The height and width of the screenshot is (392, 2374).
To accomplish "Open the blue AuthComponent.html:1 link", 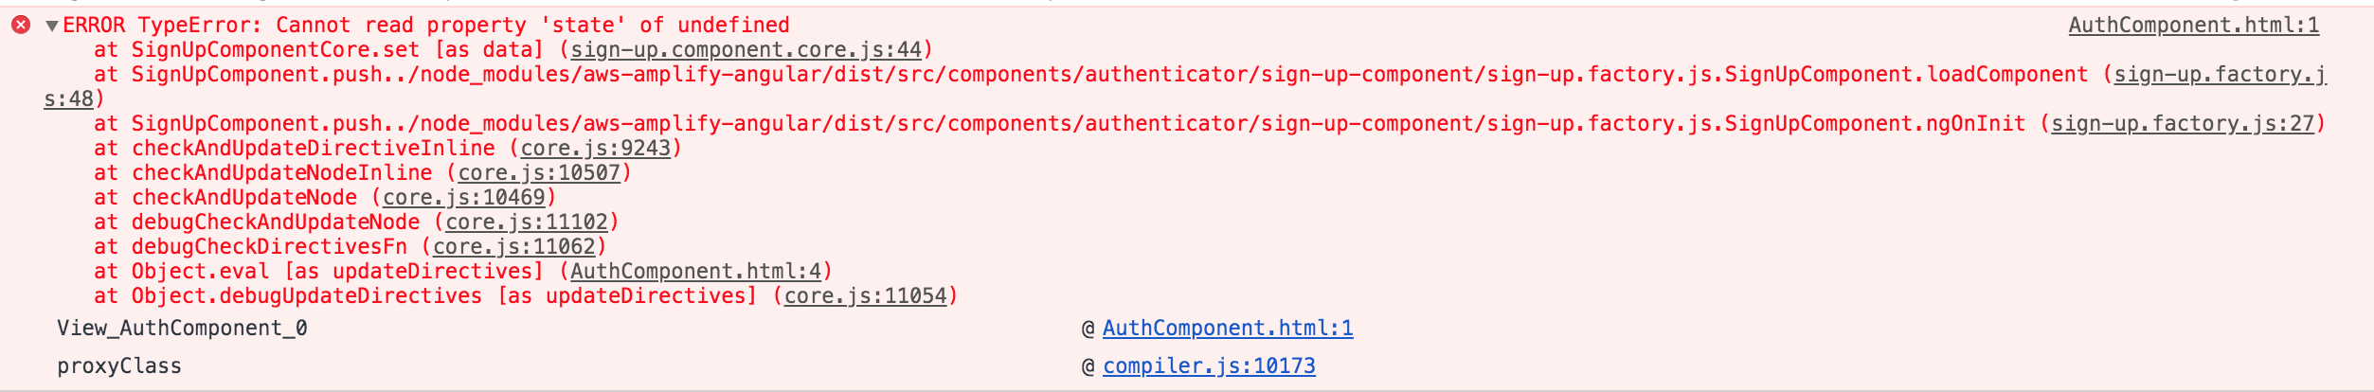I will click(1228, 329).
